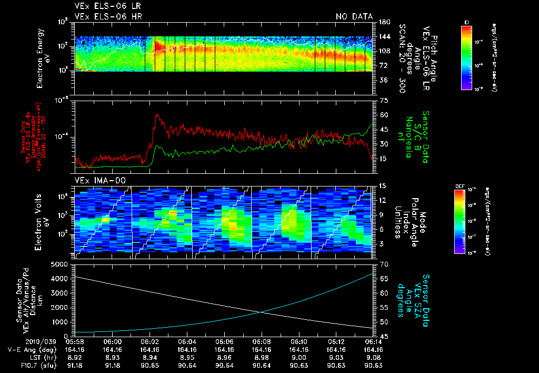
Task: Click the 06:14 time tick label
Action: click(374, 341)
